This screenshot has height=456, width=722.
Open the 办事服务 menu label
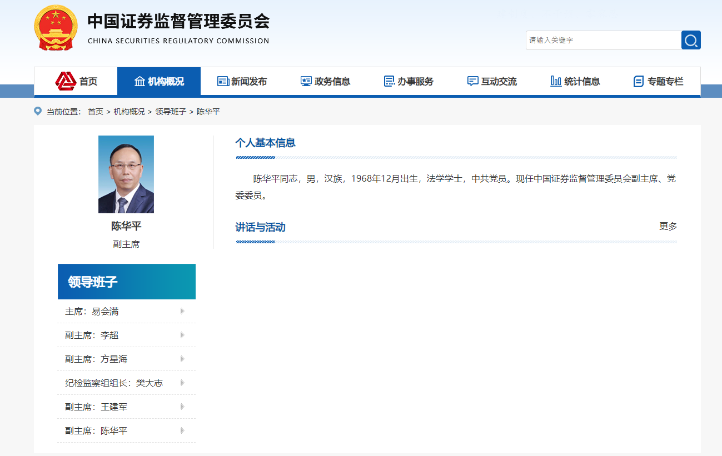pos(415,82)
